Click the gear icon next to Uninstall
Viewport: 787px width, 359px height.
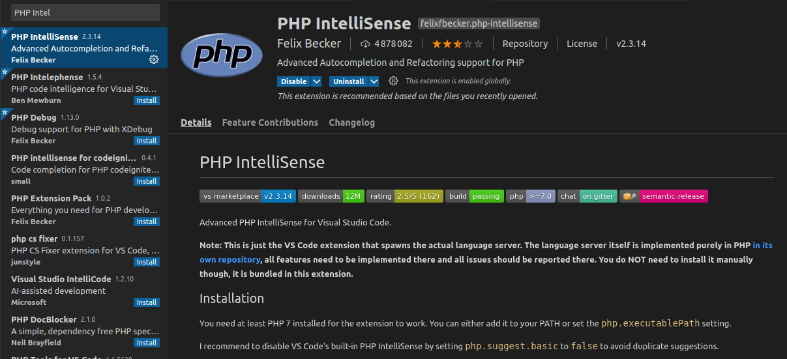(393, 81)
